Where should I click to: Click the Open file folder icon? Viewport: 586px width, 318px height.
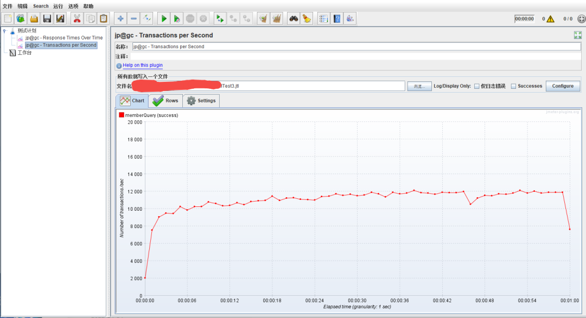point(34,18)
